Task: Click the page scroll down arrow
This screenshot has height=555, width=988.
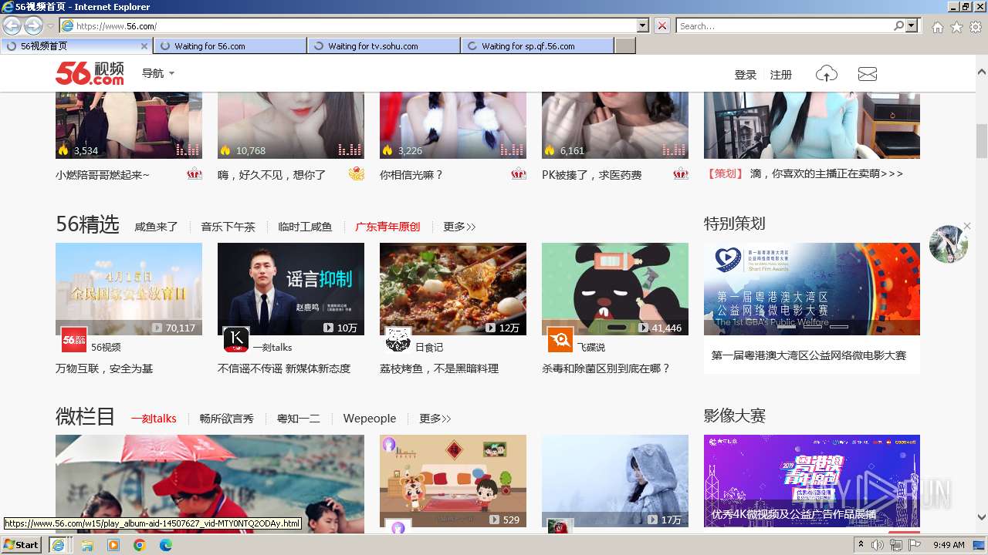Action: 981,517
